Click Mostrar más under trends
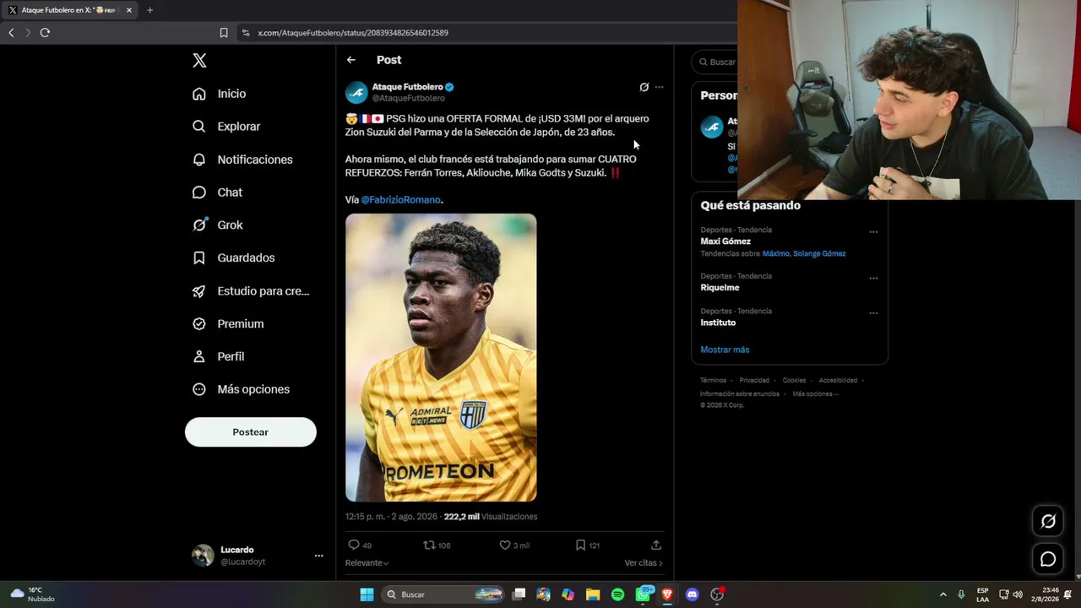Screen dimensions: 1081x608 click(725, 350)
